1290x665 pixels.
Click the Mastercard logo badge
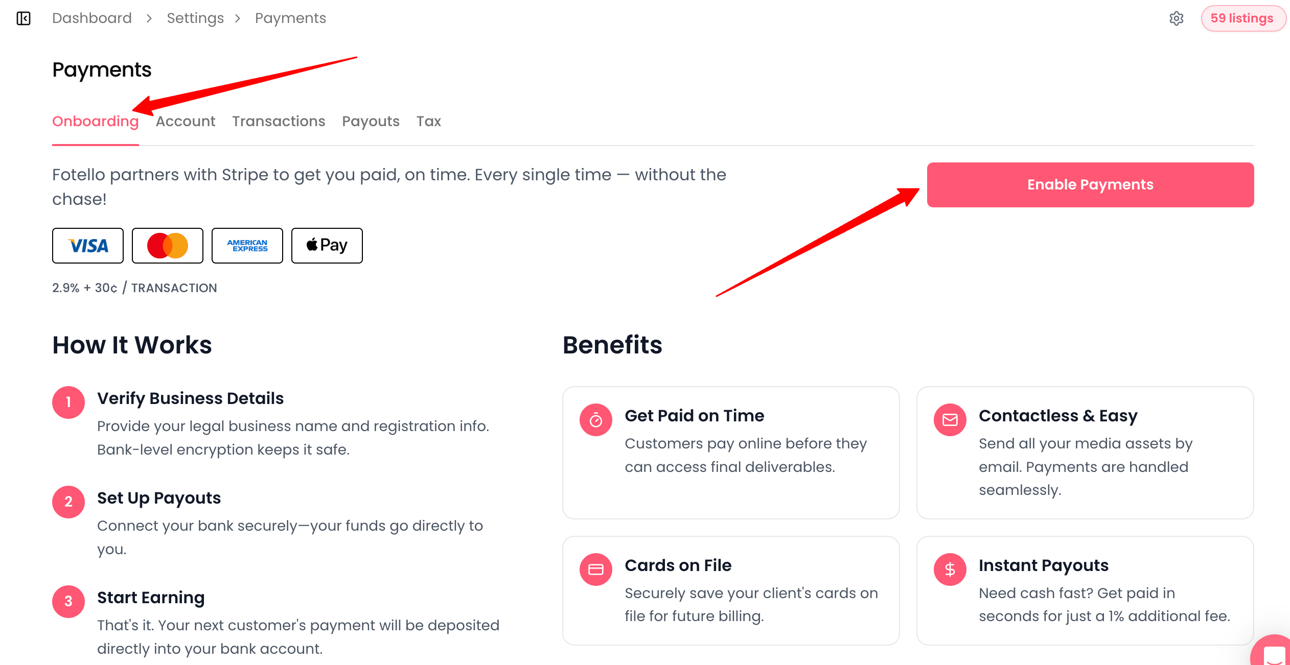tap(168, 246)
